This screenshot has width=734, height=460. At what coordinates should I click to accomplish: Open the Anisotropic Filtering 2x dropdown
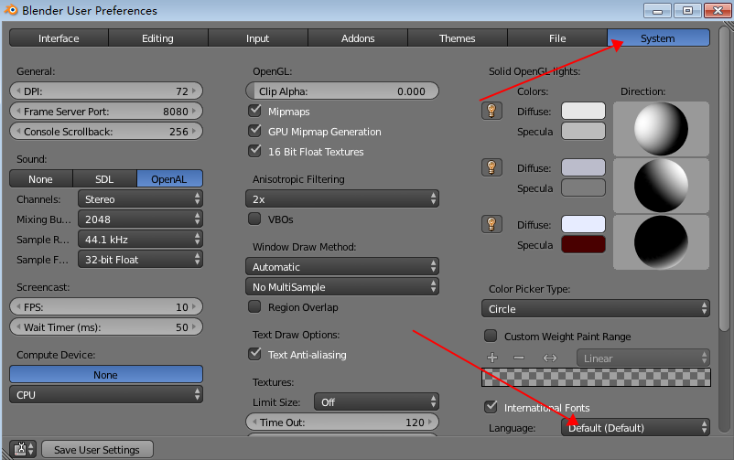(342, 198)
